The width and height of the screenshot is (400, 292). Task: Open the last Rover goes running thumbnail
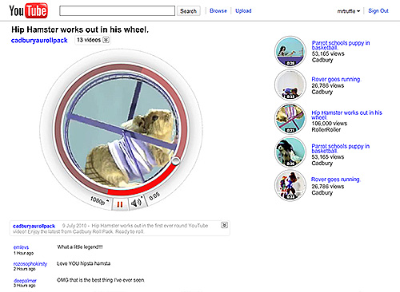click(290, 186)
